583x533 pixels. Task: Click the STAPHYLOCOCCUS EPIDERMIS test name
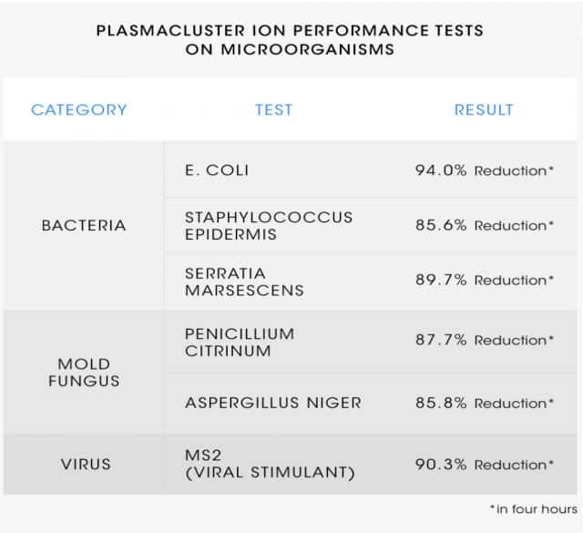269,226
